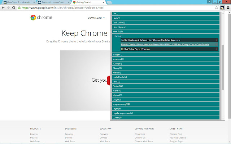Viewport: 231px width, 144px height.
Task: Expand the programming(18) tag
Action: 166,104
